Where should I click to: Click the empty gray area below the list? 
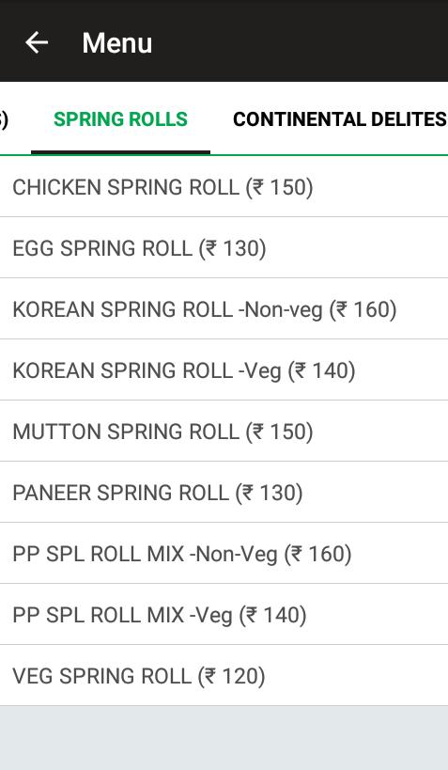pos(224,738)
